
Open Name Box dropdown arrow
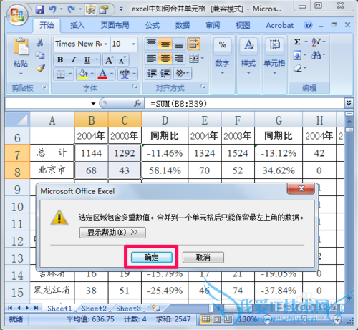(x=93, y=104)
